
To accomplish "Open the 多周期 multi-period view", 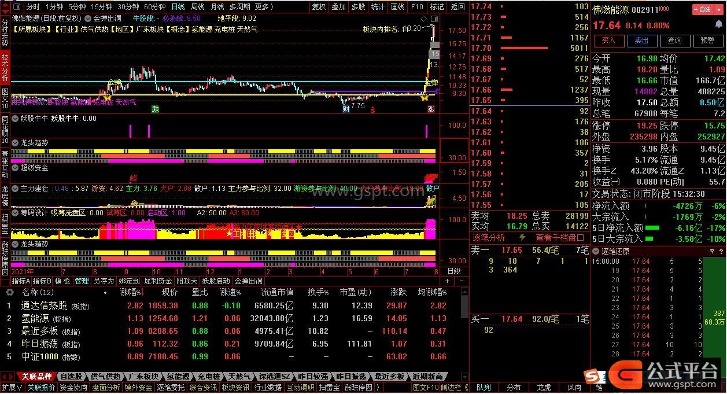I will [x=239, y=7].
